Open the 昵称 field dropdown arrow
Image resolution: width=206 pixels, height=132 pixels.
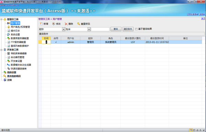[64, 29]
